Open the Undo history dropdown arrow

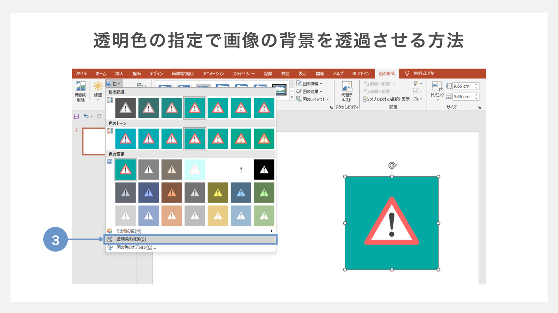pyautogui.click(x=92, y=116)
